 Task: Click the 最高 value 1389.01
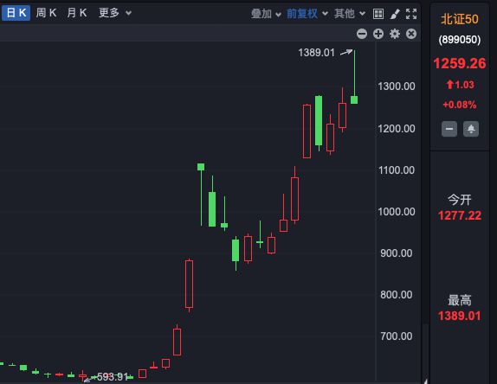[x=459, y=316]
